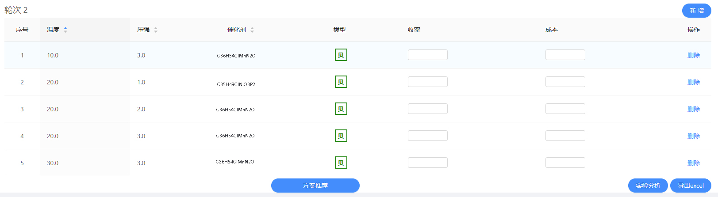
Task: Sort by 压强 column arrows
Action: (x=156, y=30)
